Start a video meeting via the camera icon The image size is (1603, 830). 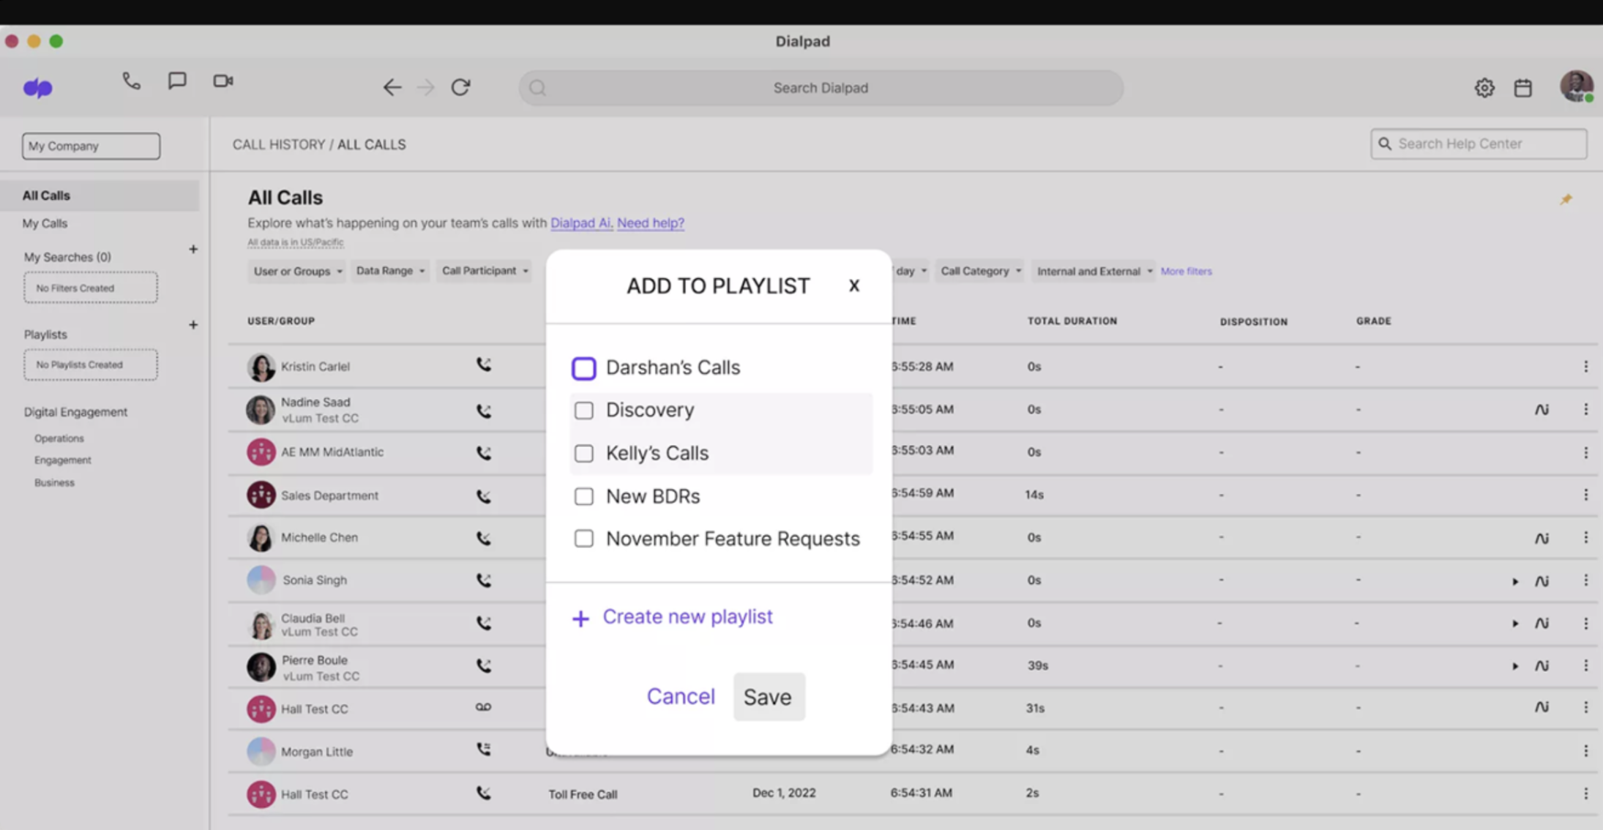[x=223, y=81]
